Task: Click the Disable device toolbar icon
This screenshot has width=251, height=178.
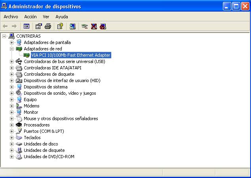Action: [103, 26]
